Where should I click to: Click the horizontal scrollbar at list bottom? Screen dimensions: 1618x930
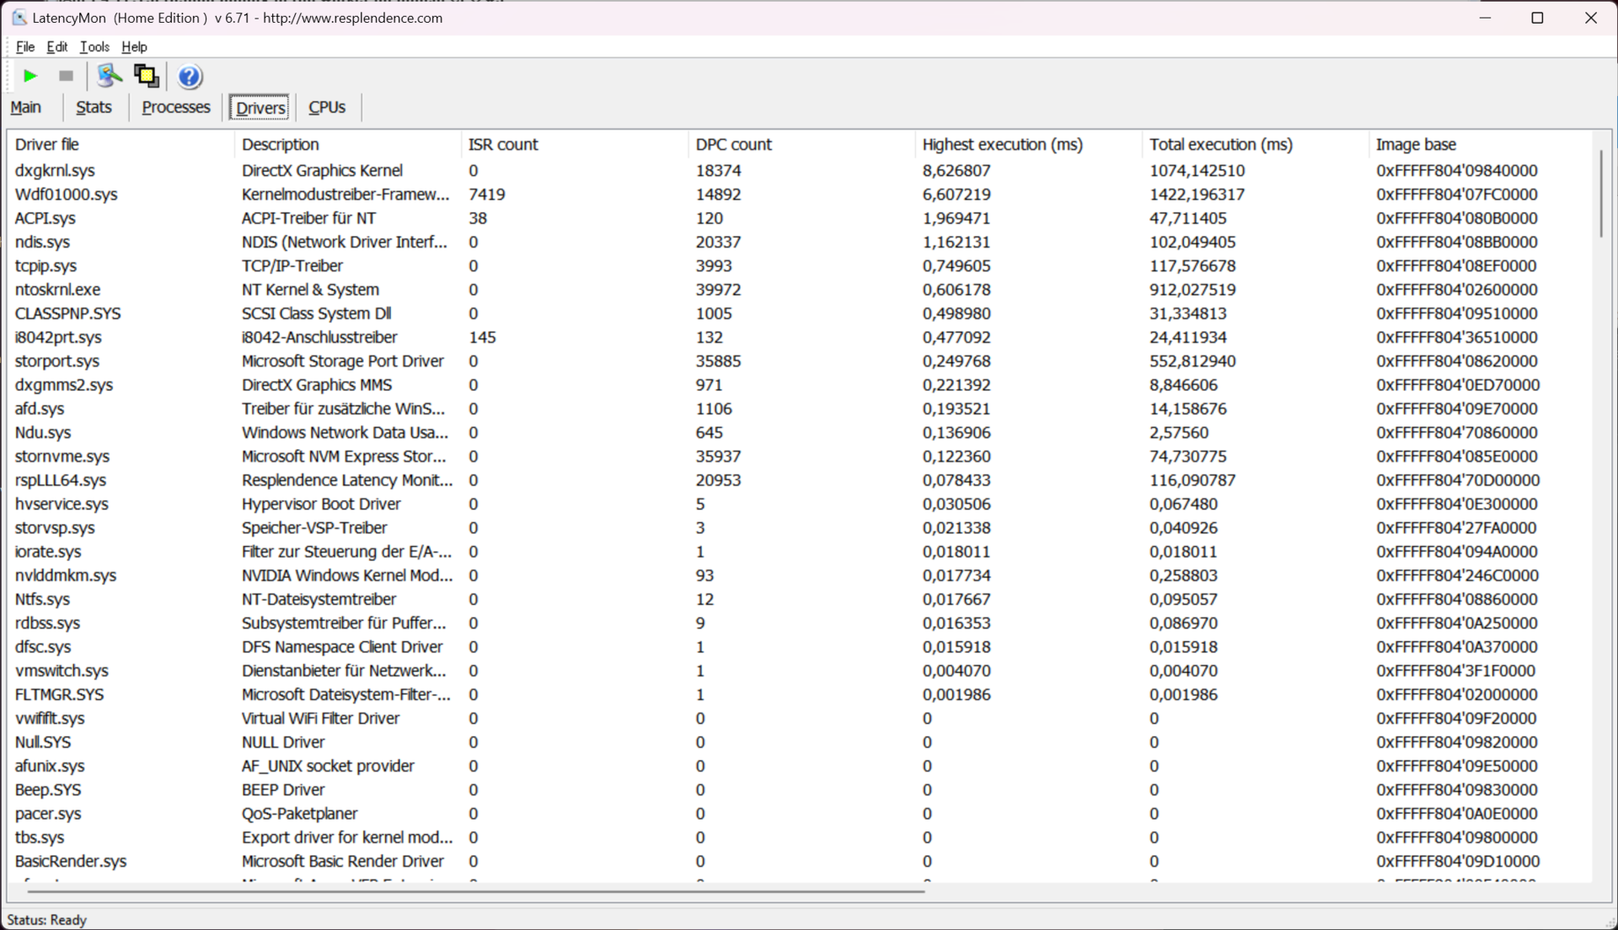point(476,890)
